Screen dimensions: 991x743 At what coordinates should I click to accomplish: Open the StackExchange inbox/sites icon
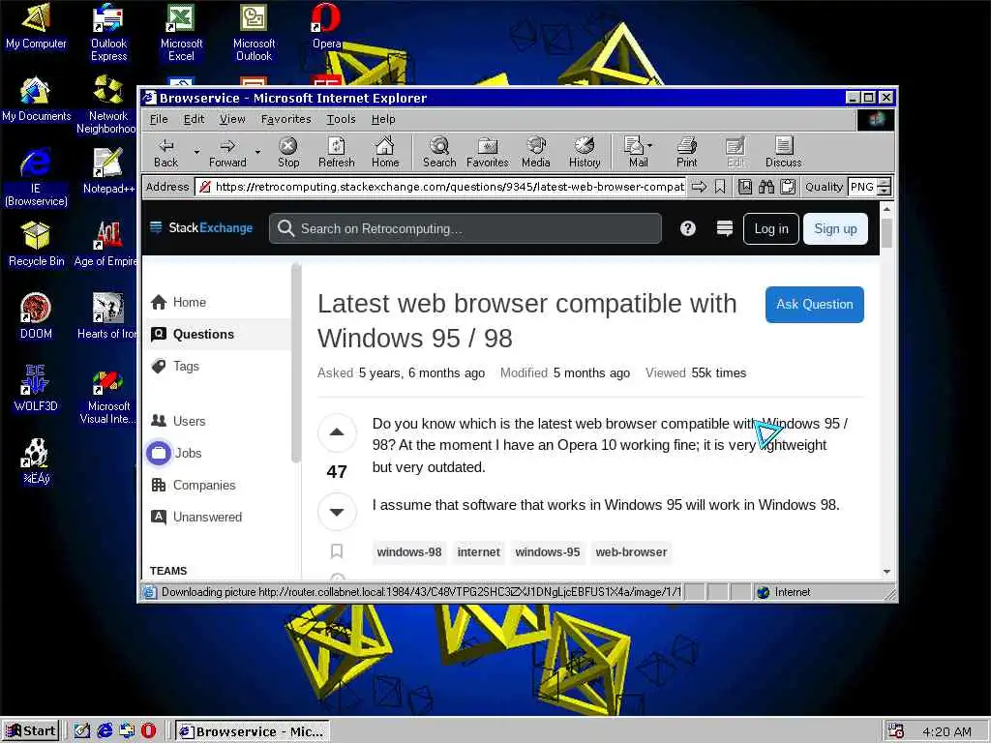tap(725, 228)
